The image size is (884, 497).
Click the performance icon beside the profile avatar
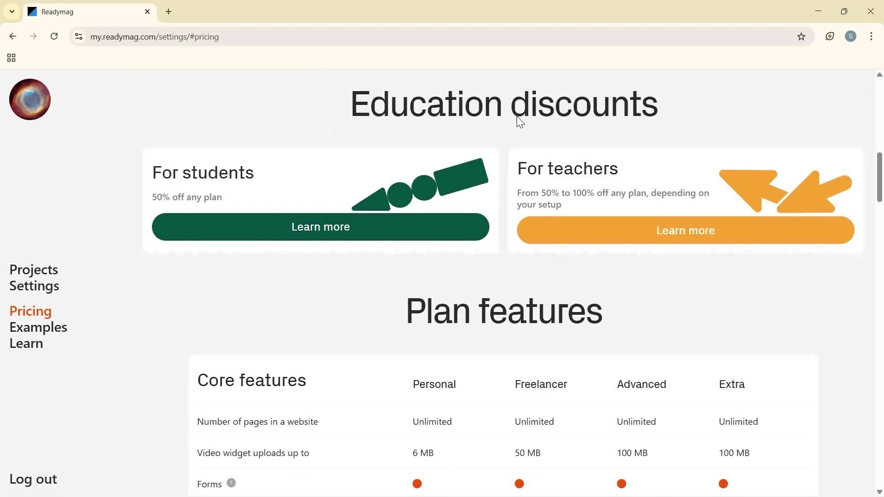coord(830,37)
